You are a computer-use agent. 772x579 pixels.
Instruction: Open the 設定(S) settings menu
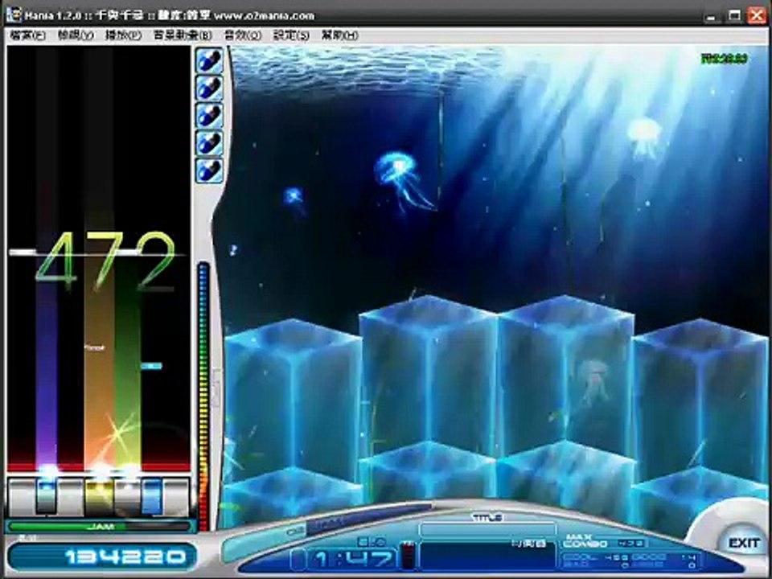[291, 35]
